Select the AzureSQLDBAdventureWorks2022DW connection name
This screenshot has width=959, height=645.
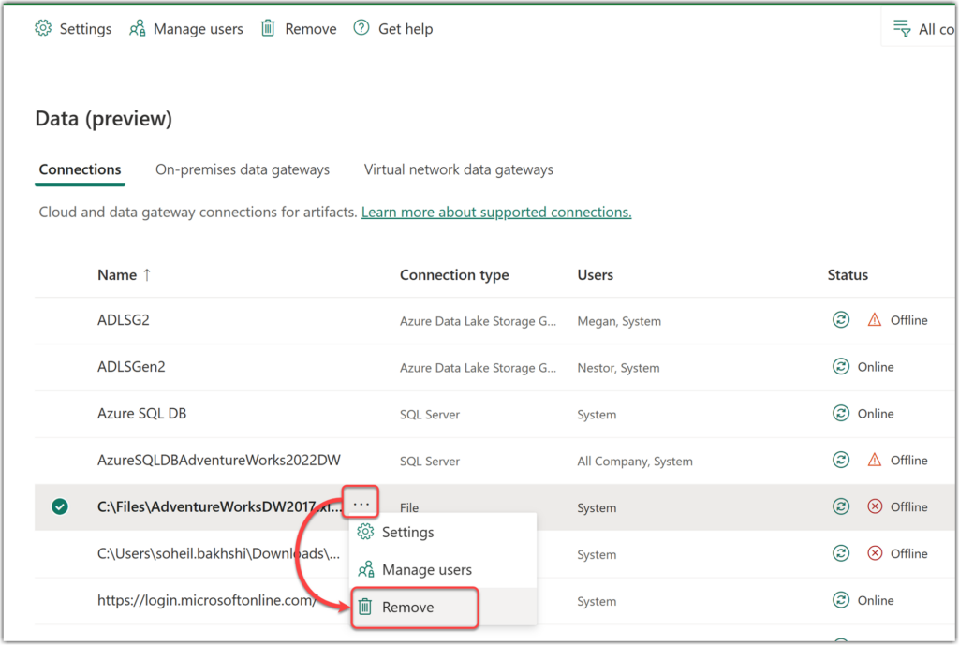(218, 460)
